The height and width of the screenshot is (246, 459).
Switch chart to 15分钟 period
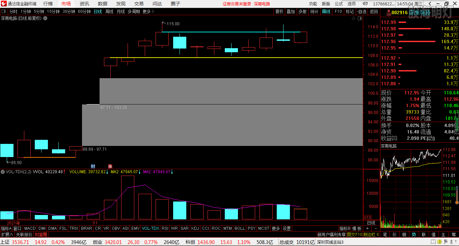point(53,11)
